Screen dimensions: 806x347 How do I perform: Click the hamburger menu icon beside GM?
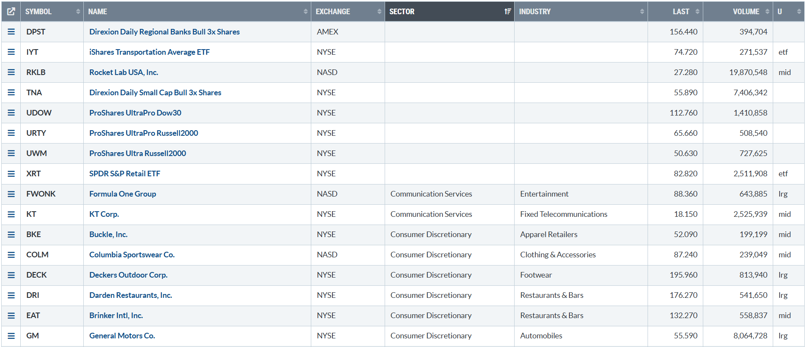11,336
